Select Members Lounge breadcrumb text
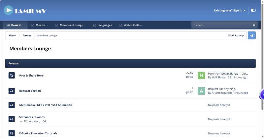This screenshot has width=264, height=138. (47, 35)
